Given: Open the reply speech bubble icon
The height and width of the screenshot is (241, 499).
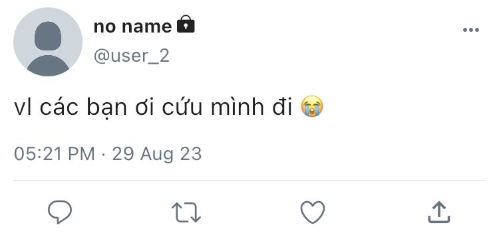Looking at the screenshot, I should [60, 212].
